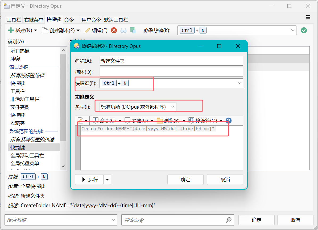This screenshot has width=318, height=230.
Task: Click the red delete X icon
Action: click(114, 30)
